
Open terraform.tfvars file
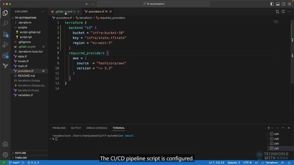click(28, 90)
